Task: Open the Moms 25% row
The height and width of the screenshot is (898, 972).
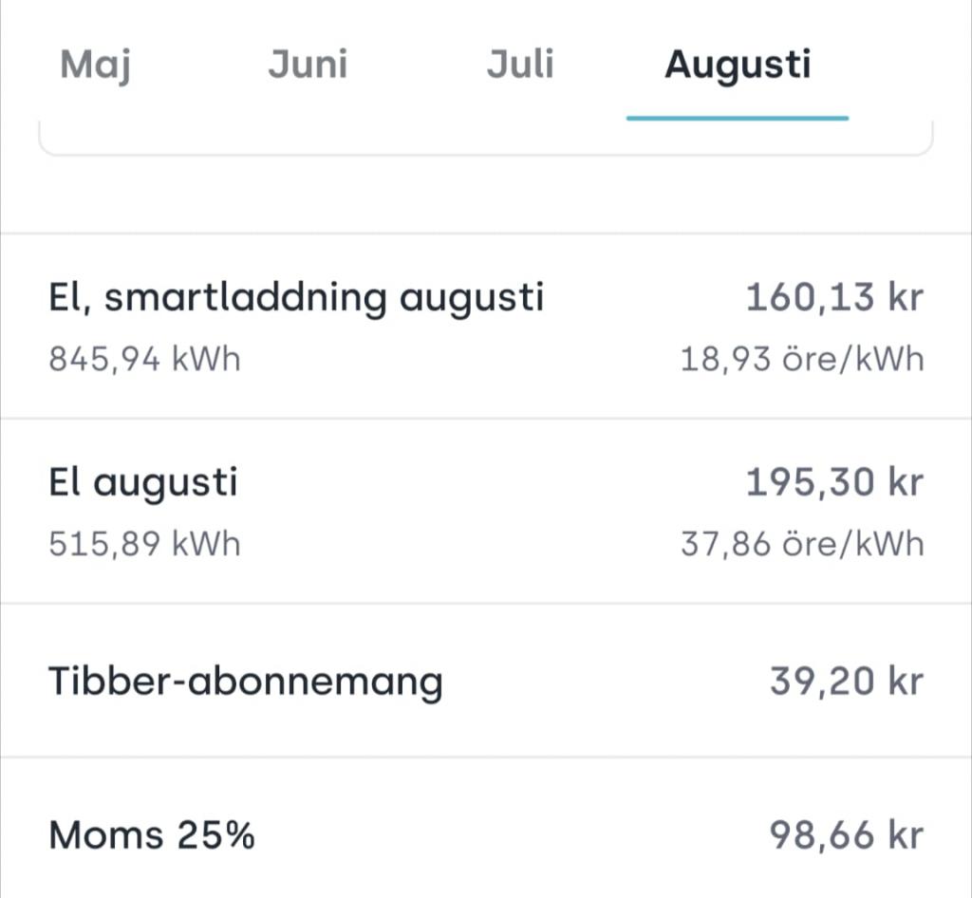Action: tap(486, 828)
